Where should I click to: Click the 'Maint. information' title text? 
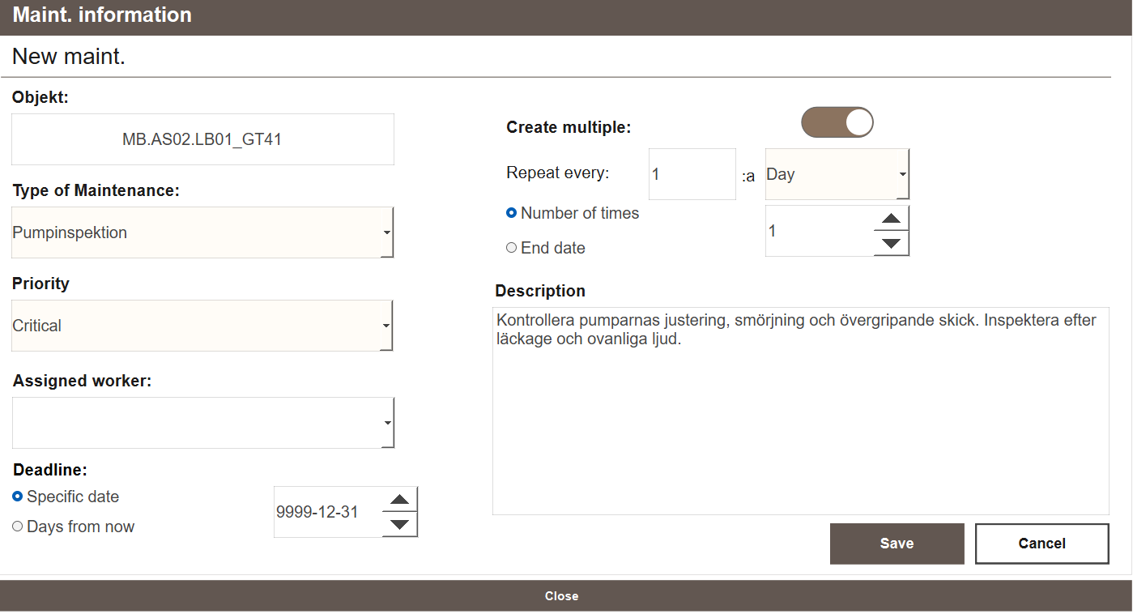coord(102,15)
